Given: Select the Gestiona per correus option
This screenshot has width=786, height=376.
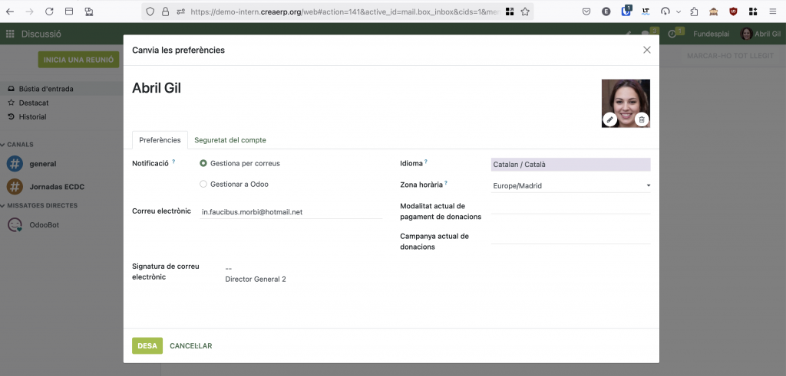Looking at the screenshot, I should click(203, 163).
